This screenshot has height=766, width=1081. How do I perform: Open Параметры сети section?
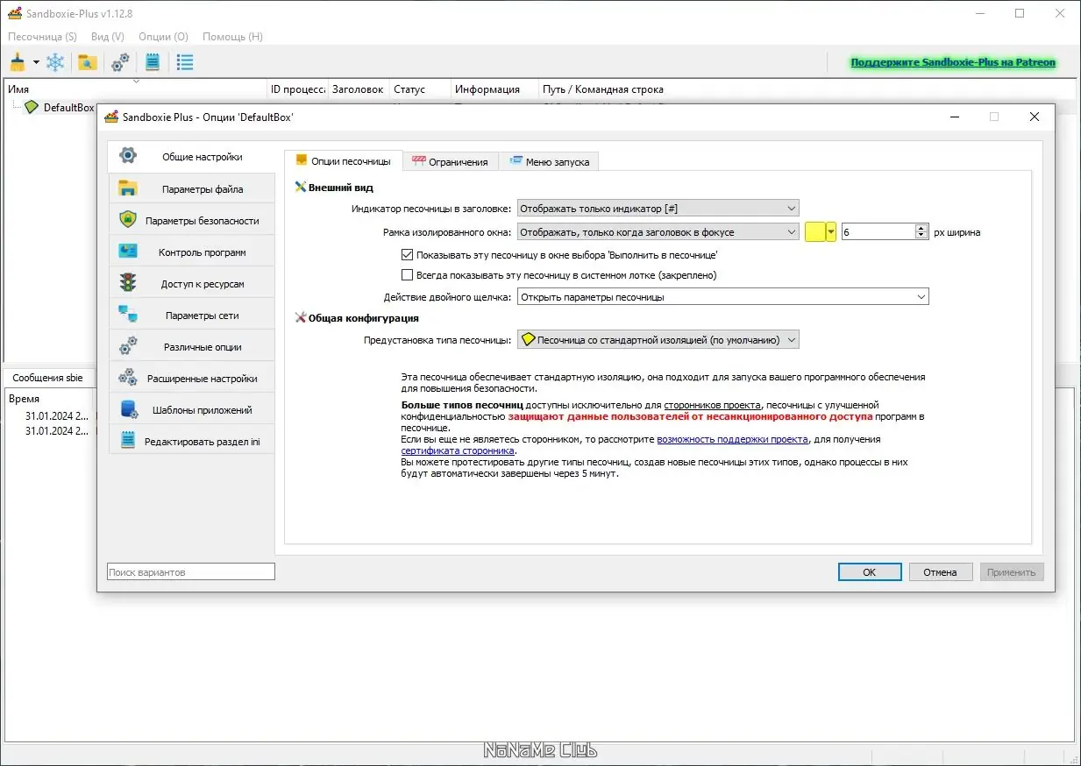point(191,315)
